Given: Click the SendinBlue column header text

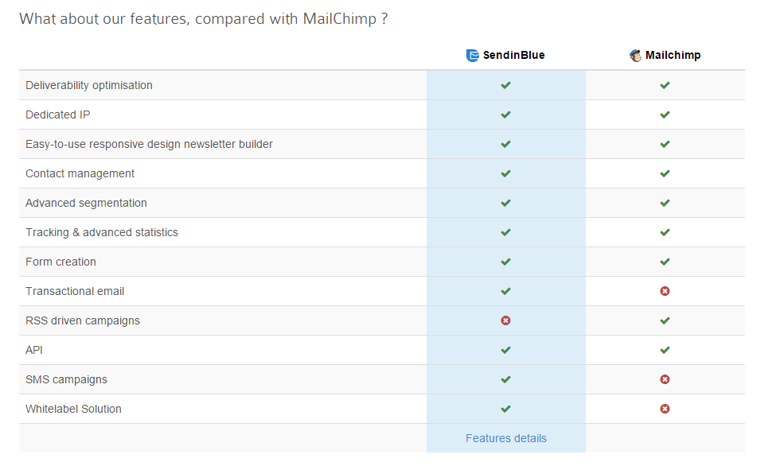Looking at the screenshot, I should tap(513, 55).
